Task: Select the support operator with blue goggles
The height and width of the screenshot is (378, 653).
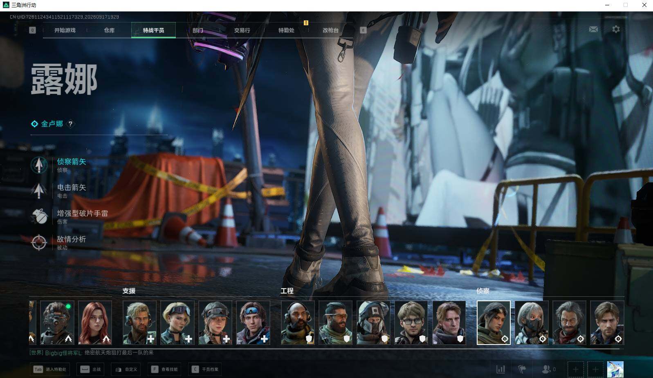Action: click(x=253, y=322)
